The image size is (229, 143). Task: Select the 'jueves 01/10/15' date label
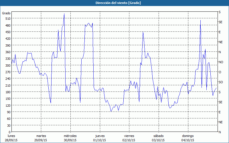[100, 138]
